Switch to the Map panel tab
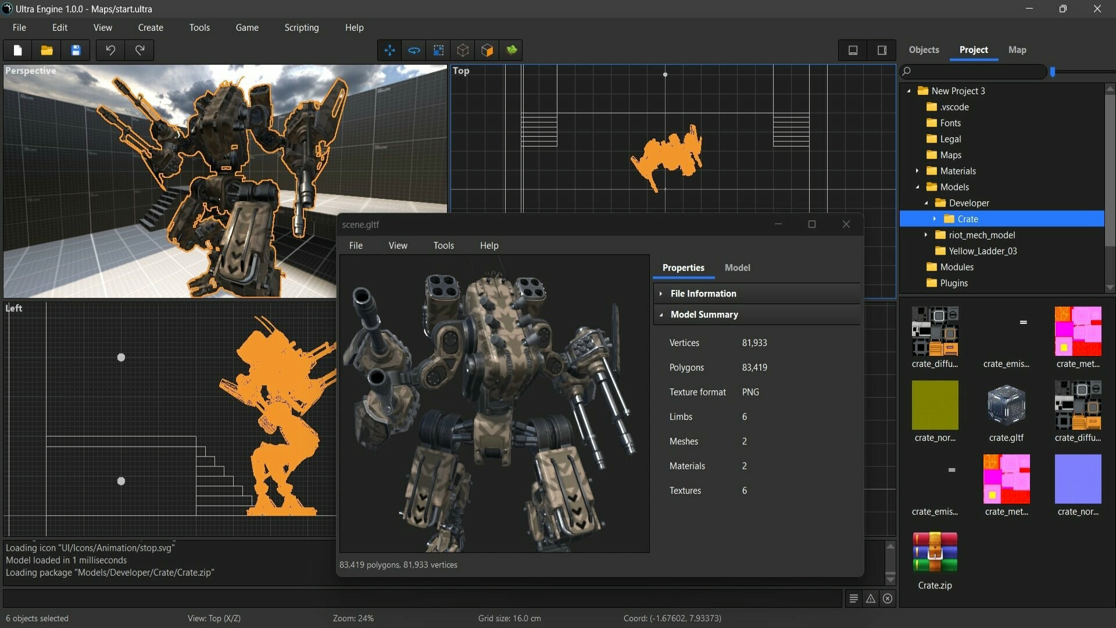Viewport: 1116px width, 628px height. pos(1017,49)
